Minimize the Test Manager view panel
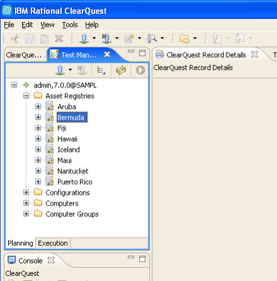 pyautogui.click(x=131, y=51)
